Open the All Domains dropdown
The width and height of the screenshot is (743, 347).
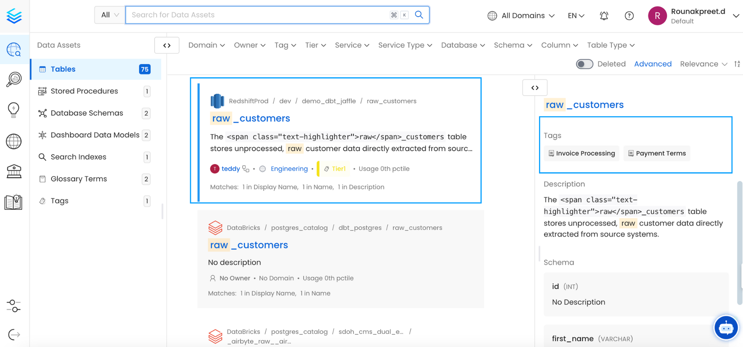(x=521, y=16)
